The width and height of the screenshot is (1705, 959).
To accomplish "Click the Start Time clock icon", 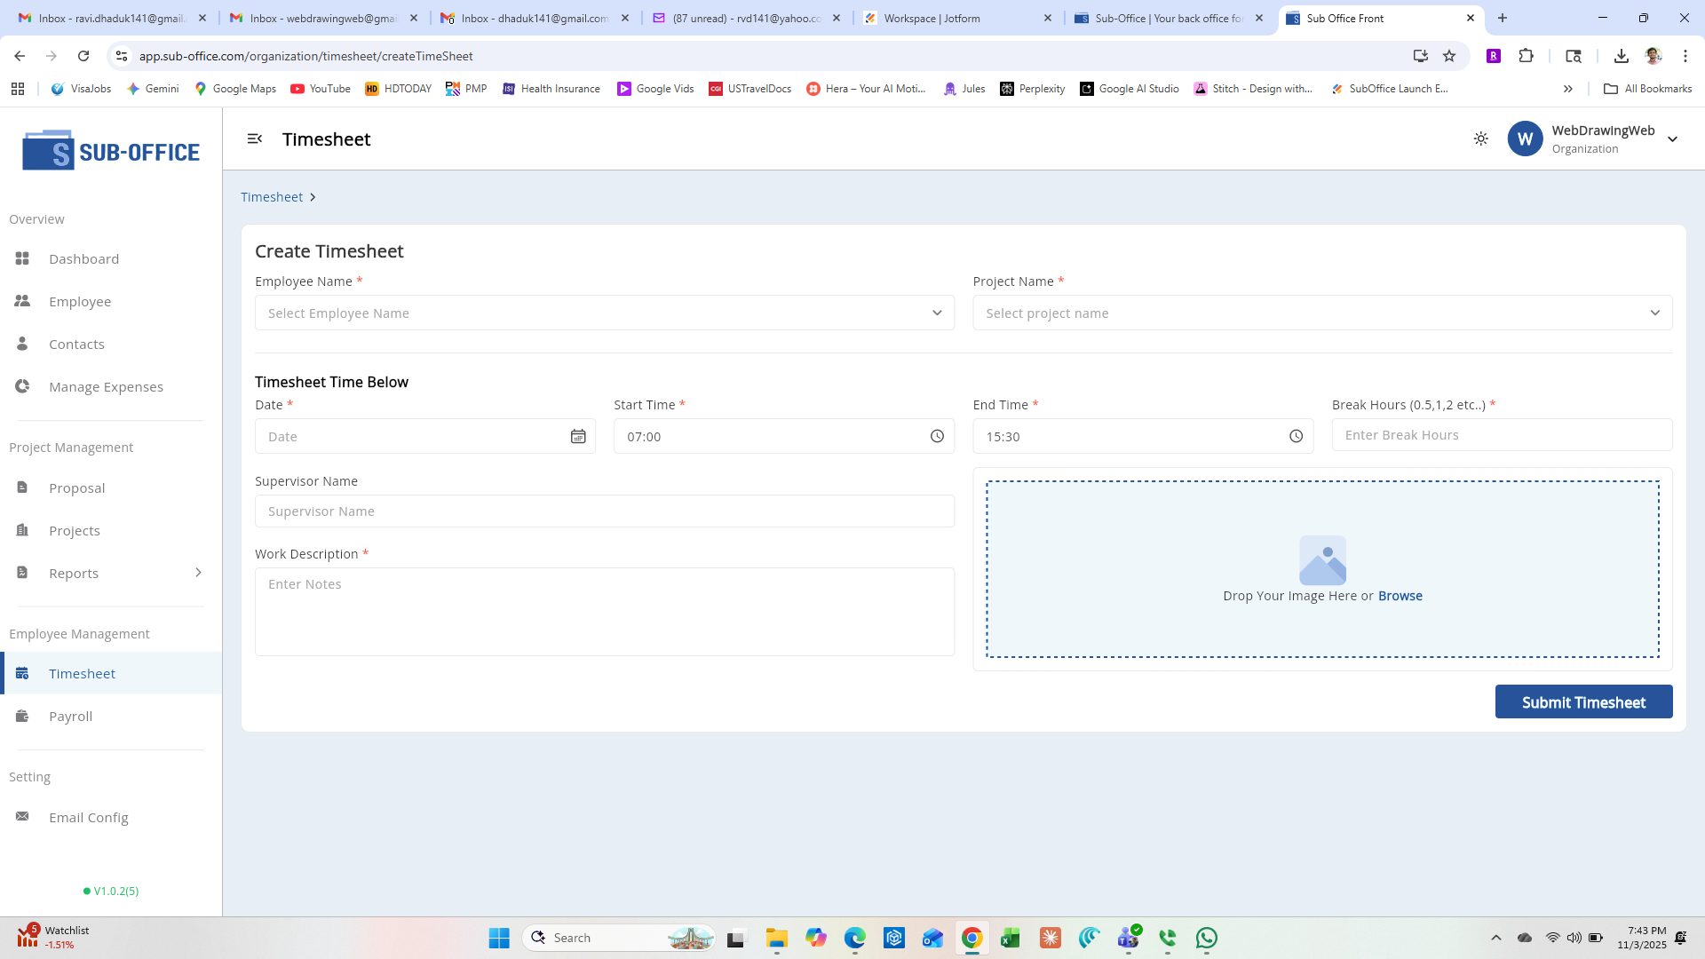I will pyautogui.click(x=937, y=437).
